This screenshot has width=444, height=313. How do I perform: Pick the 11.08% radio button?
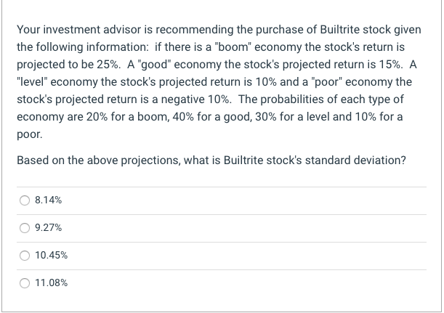tap(25, 283)
